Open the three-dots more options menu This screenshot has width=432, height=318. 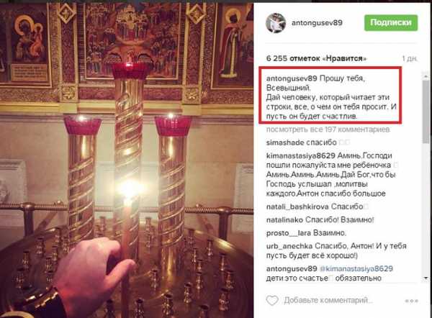click(412, 301)
